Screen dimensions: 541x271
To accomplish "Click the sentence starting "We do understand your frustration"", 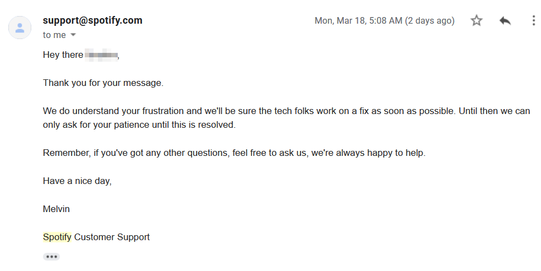I will (249, 111).
